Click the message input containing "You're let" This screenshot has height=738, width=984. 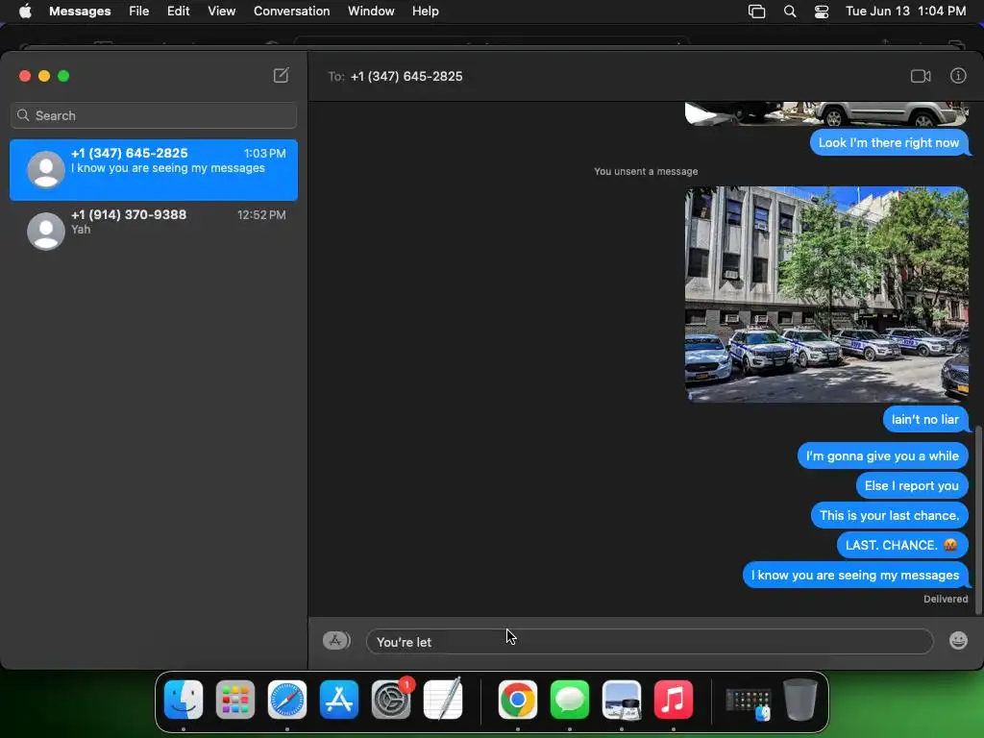[650, 641]
